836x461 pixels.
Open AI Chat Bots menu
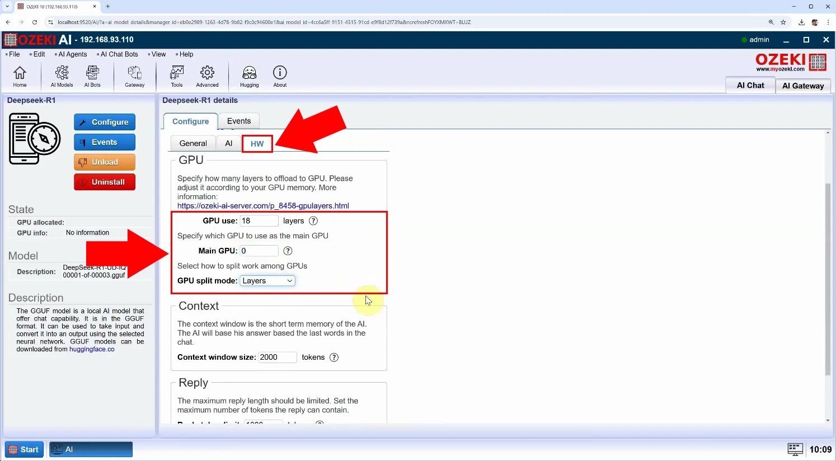click(119, 54)
